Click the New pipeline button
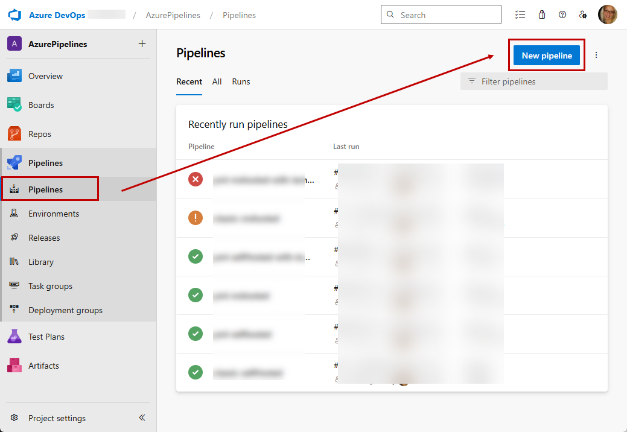 547,56
